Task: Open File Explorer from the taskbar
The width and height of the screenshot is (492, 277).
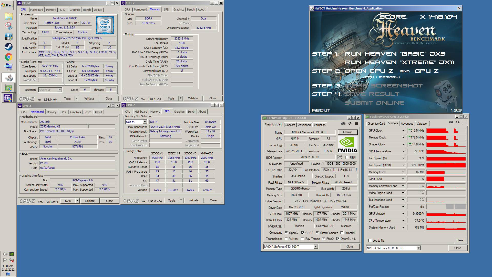Action: point(8,16)
